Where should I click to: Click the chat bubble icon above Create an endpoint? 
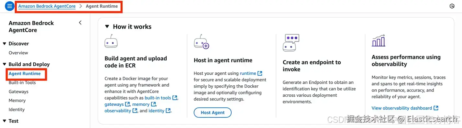coord(291,43)
